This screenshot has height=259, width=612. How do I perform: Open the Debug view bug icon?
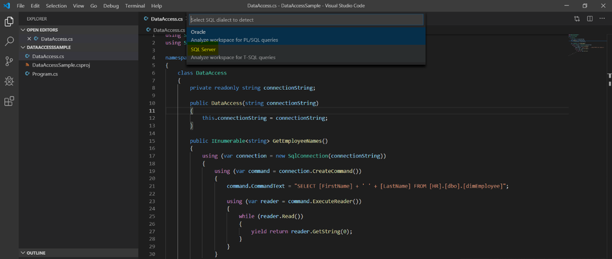coord(9,81)
